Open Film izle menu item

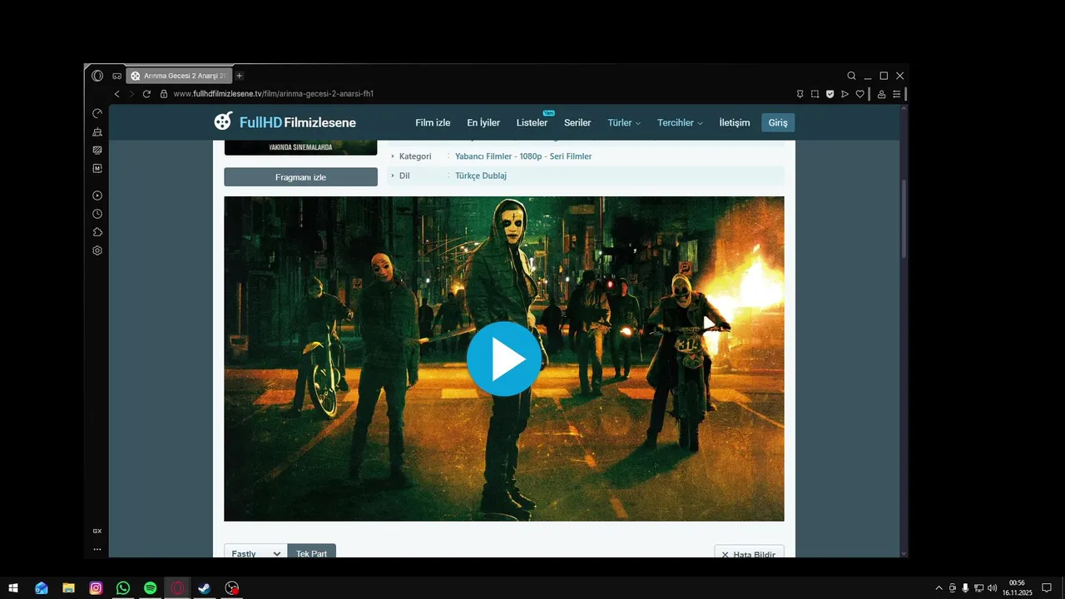433,122
